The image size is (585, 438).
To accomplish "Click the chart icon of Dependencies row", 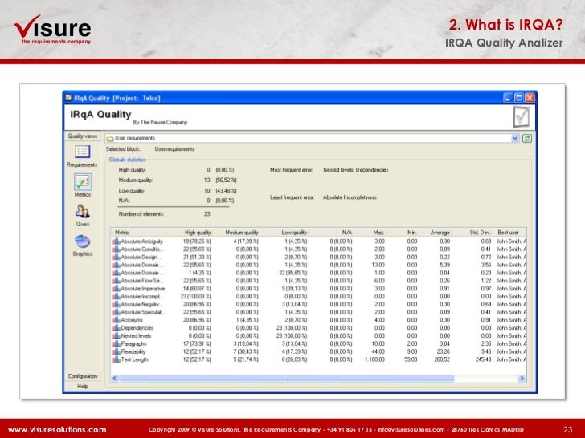I will 117,328.
